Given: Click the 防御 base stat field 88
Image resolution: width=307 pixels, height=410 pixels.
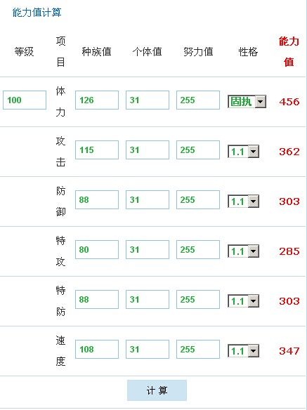Looking at the screenshot, I should (97, 200).
